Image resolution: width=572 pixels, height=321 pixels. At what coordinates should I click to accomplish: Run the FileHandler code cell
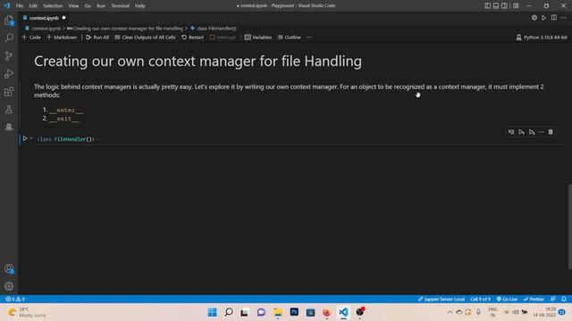(25, 139)
